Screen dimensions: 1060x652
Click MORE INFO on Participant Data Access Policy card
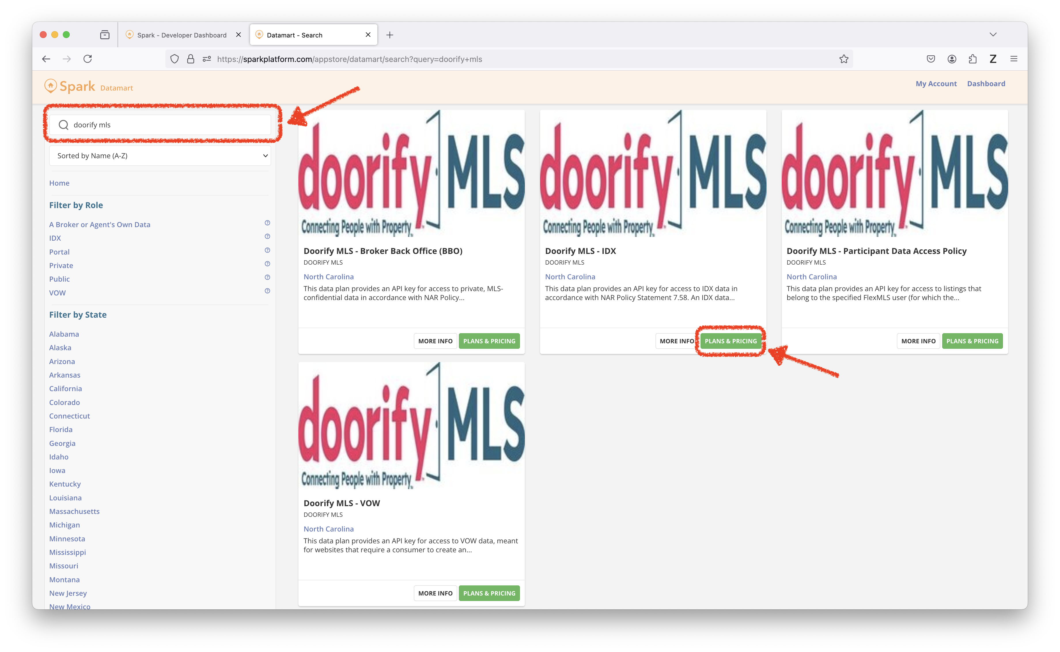coord(918,341)
